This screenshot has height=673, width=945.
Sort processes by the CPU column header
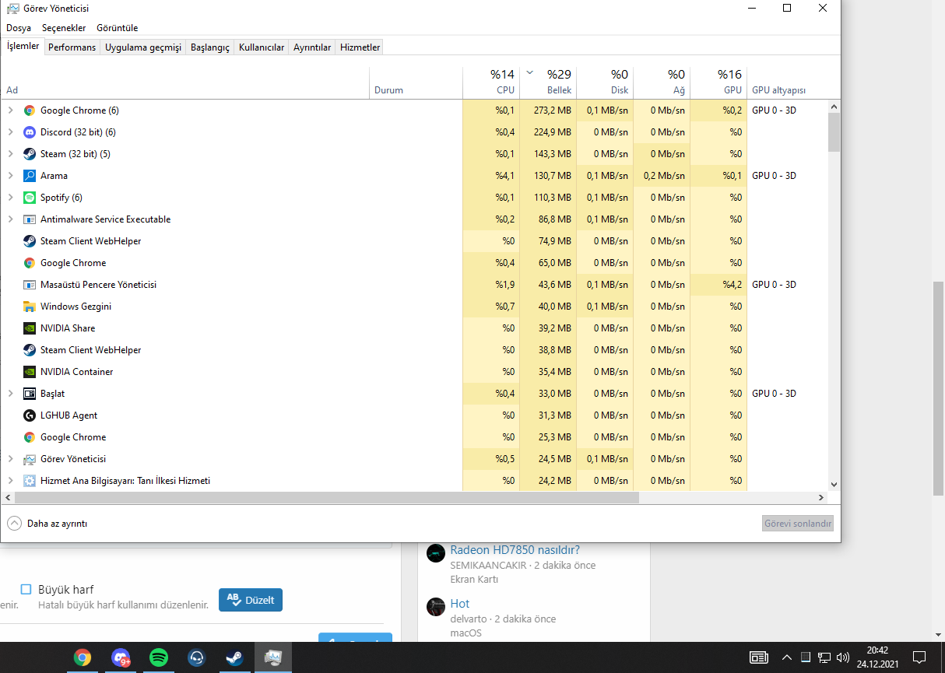click(x=491, y=82)
